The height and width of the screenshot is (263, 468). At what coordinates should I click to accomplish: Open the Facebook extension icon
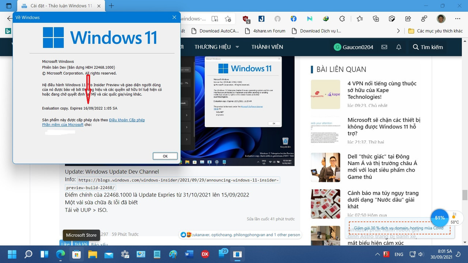294,19
